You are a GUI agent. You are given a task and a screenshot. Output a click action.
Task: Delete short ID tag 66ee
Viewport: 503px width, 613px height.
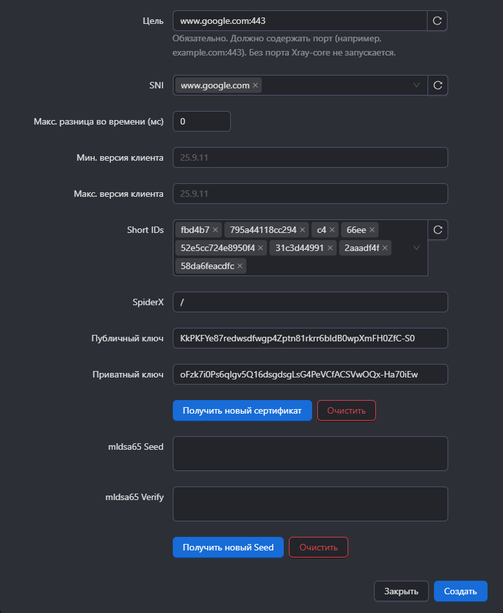click(x=372, y=230)
